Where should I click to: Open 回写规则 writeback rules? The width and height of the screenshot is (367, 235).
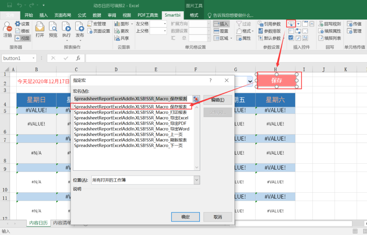[330, 24]
